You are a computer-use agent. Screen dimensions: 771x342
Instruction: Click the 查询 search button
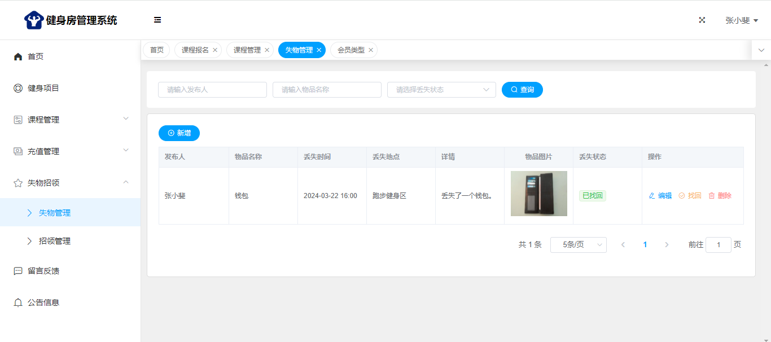[x=522, y=90]
